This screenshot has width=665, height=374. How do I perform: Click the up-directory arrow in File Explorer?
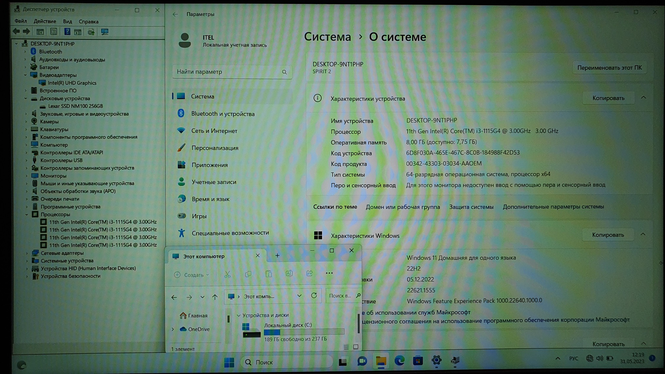(x=215, y=297)
